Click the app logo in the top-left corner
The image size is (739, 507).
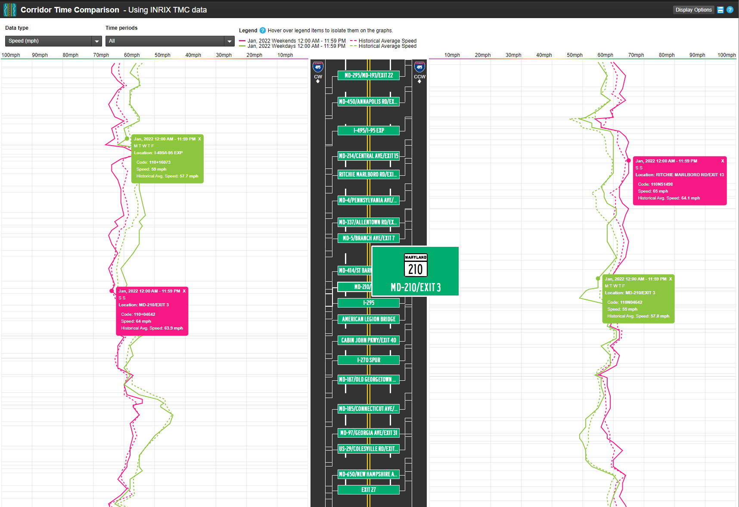pos(9,9)
